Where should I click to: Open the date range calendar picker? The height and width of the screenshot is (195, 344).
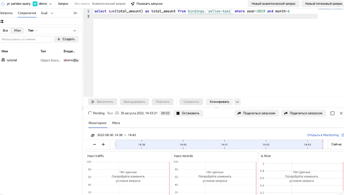point(93,135)
